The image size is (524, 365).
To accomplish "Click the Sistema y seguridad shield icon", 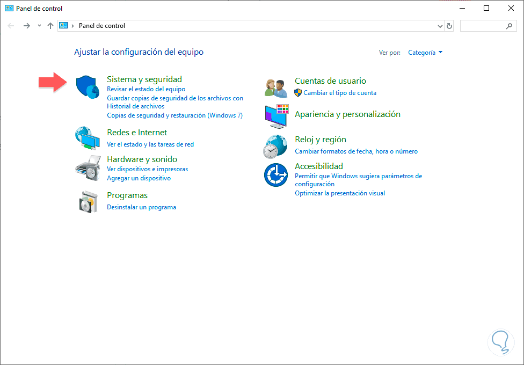I will pos(86,86).
